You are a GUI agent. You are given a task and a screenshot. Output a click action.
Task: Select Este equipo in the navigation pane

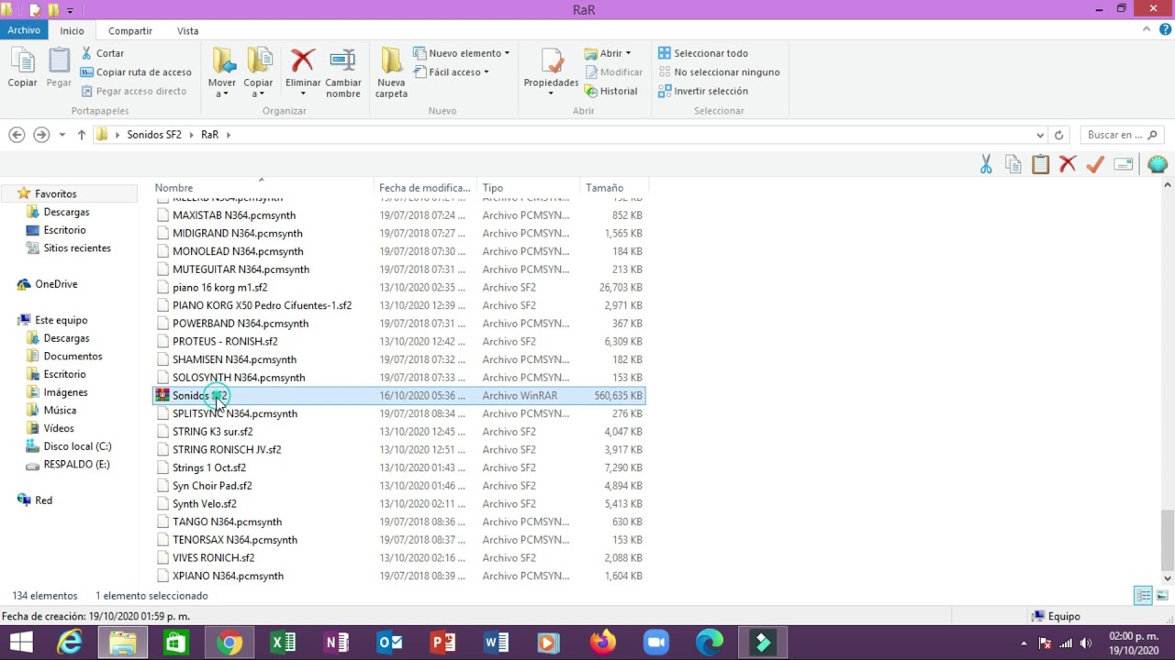(61, 320)
